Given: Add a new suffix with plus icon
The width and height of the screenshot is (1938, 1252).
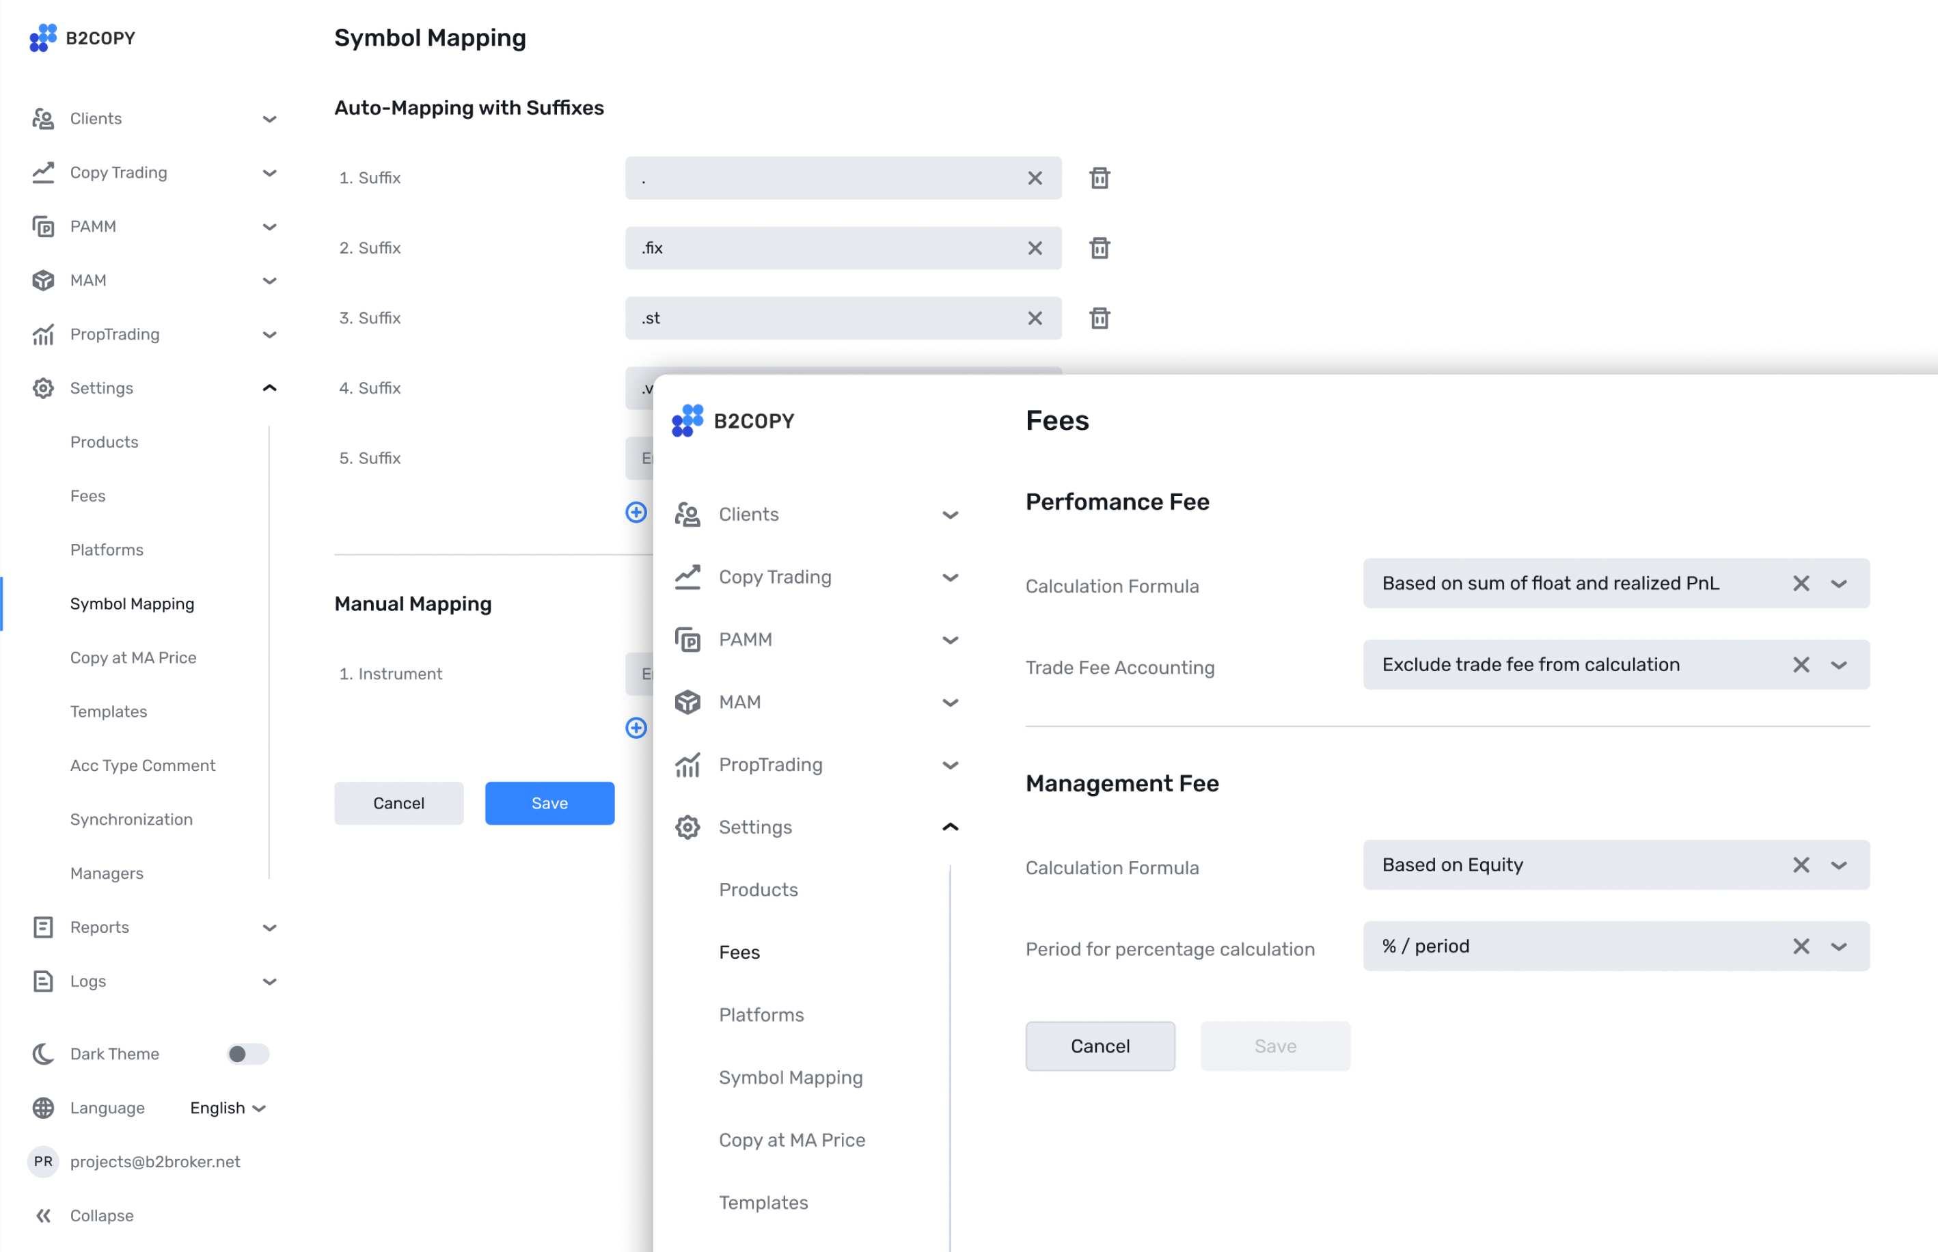Looking at the screenshot, I should click(x=636, y=512).
